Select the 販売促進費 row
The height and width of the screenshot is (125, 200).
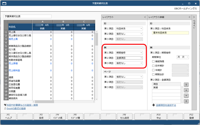pyautogui.click(x=49, y=88)
